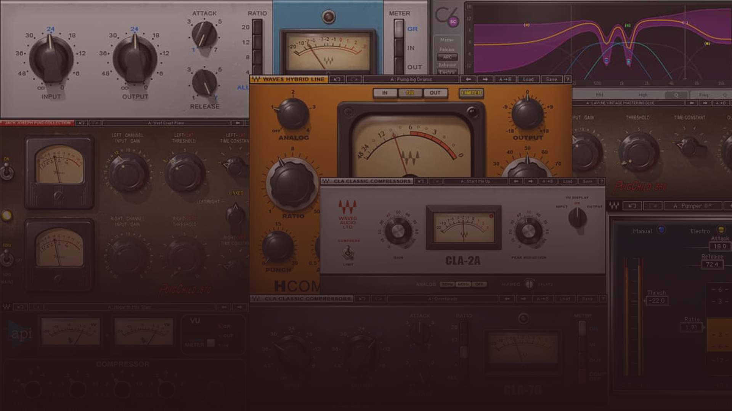Go to previous preset in Waves Hybrid Line
Viewport: 732px width, 411px height.
coord(468,80)
